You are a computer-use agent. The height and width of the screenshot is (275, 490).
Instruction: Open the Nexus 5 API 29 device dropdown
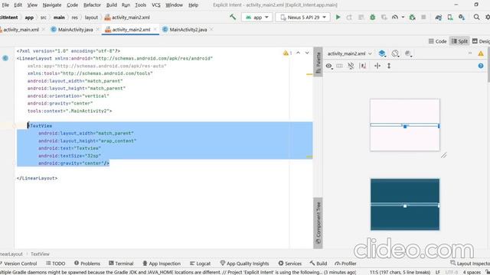click(x=303, y=18)
